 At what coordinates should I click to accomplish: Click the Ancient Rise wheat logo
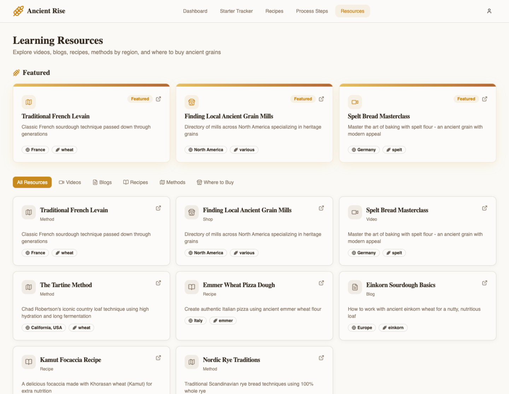click(18, 11)
